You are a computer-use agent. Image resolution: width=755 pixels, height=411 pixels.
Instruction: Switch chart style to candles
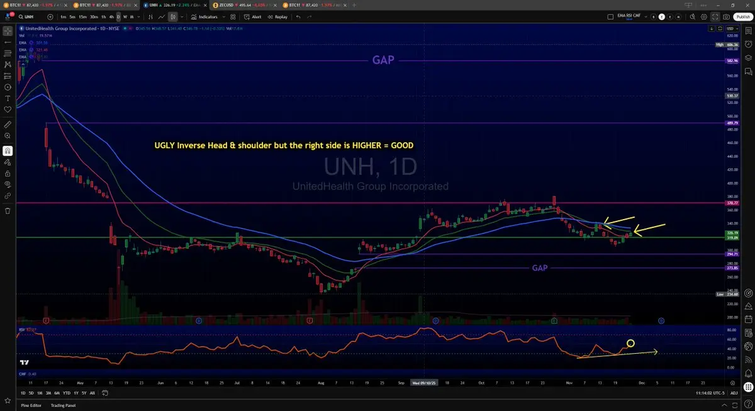(172, 17)
